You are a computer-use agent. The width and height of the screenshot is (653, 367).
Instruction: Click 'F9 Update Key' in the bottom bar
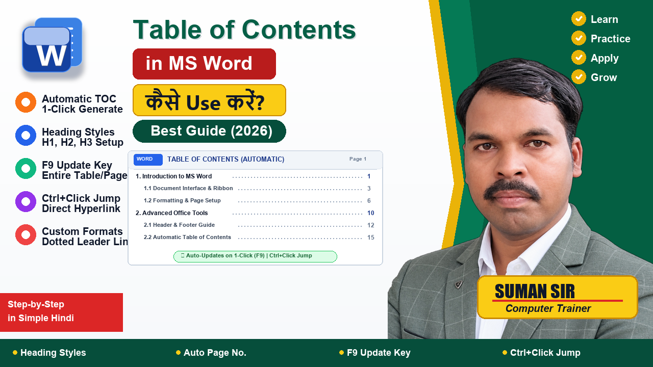pyautogui.click(x=379, y=353)
